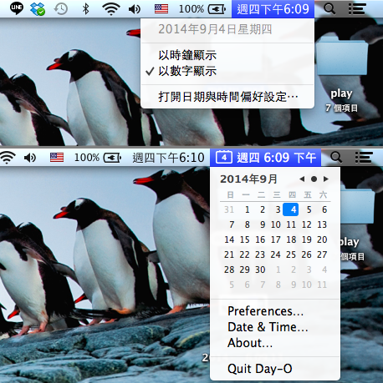Open Preferences… in Day-O menu

(x=275, y=311)
